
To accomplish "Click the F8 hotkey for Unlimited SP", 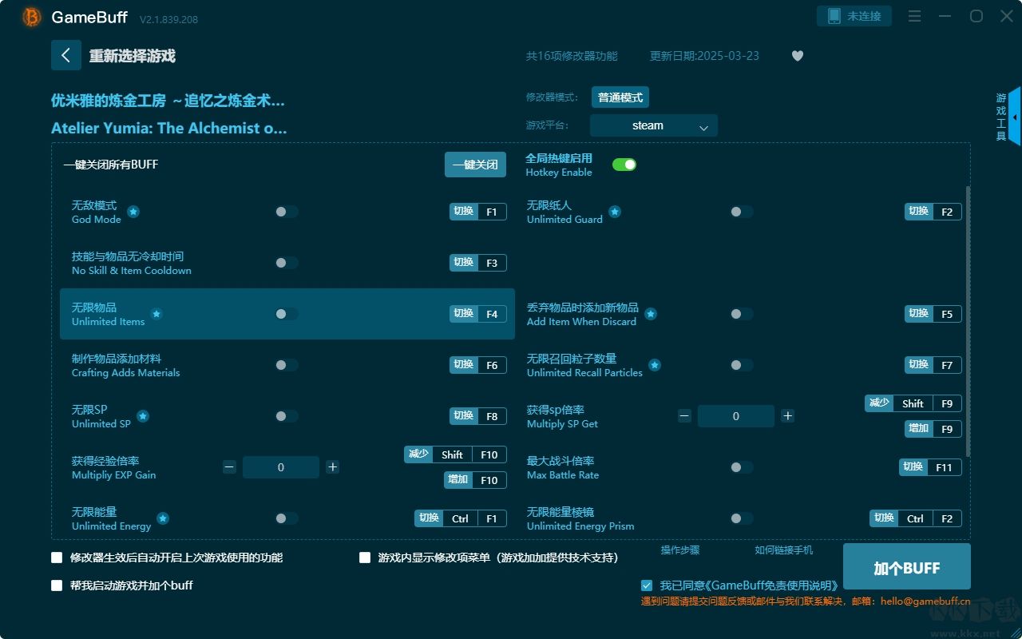I will (478, 416).
